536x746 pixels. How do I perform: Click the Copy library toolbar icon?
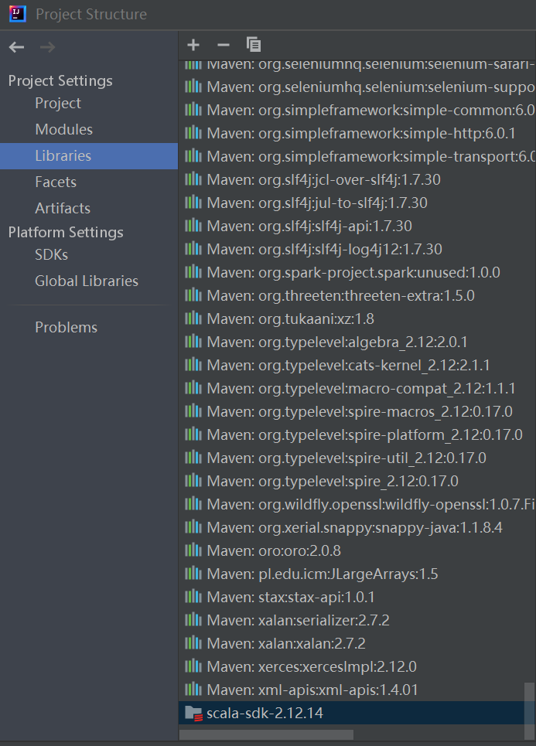[x=254, y=44]
